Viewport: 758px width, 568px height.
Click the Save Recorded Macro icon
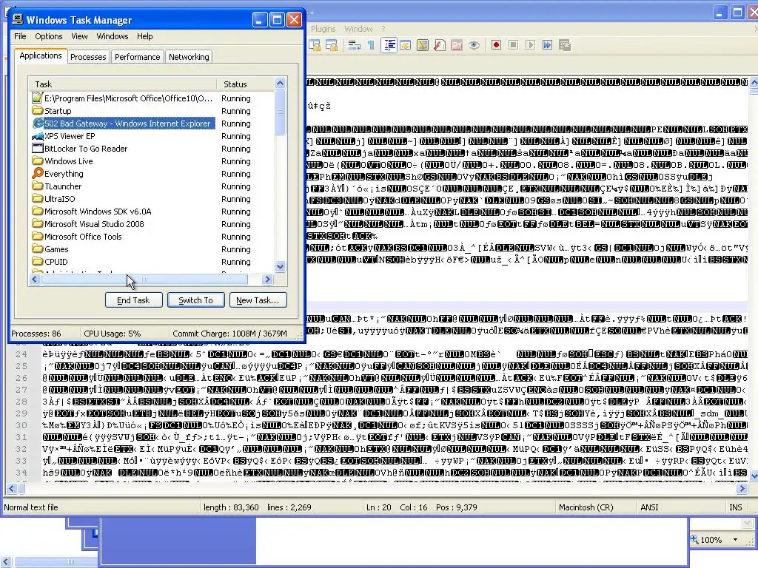point(565,45)
